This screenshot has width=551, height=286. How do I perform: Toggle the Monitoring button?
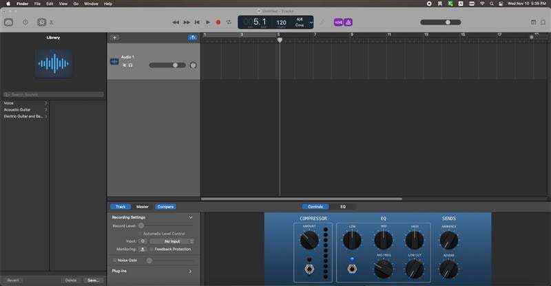[143, 249]
